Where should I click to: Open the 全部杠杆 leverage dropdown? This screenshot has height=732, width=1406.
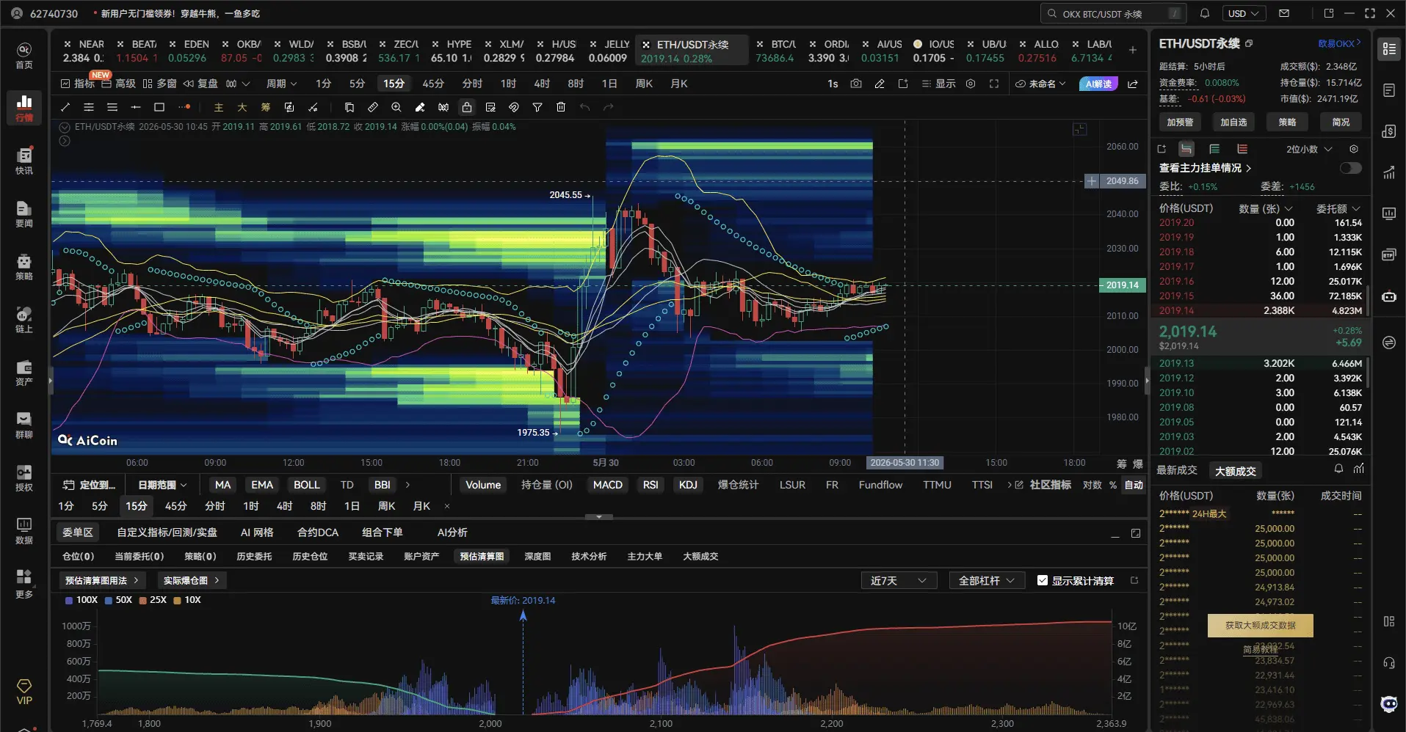pos(987,580)
